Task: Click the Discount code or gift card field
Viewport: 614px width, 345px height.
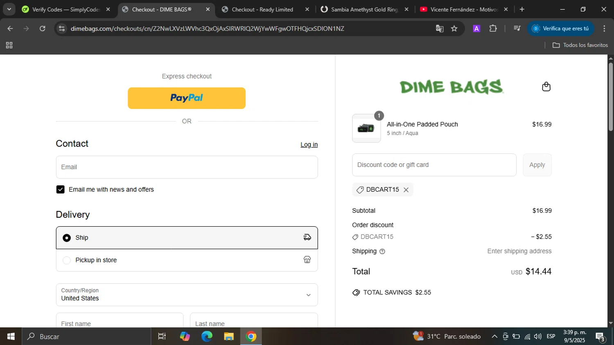Action: click(x=434, y=165)
